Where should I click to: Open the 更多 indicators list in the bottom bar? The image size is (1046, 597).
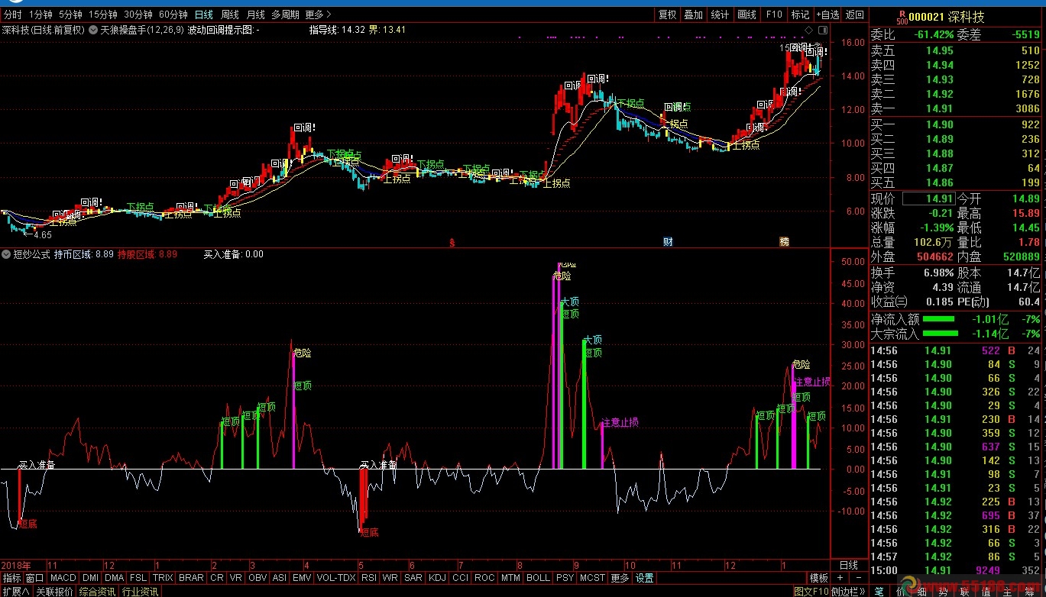(x=620, y=578)
